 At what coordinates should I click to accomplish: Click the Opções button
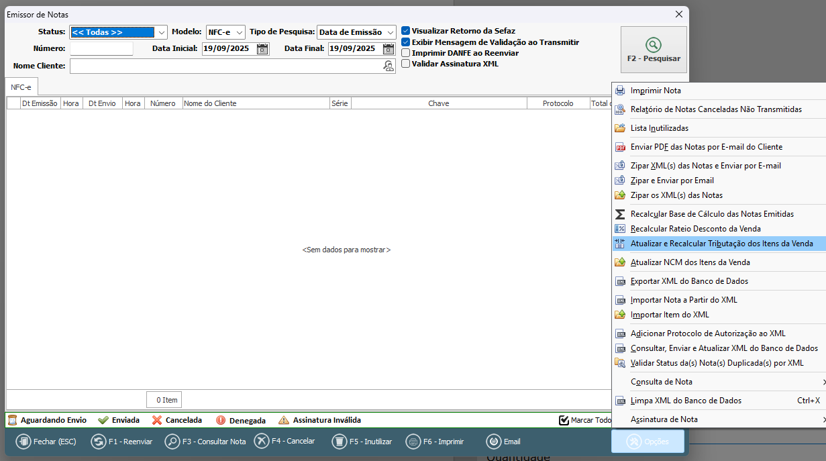(x=648, y=442)
